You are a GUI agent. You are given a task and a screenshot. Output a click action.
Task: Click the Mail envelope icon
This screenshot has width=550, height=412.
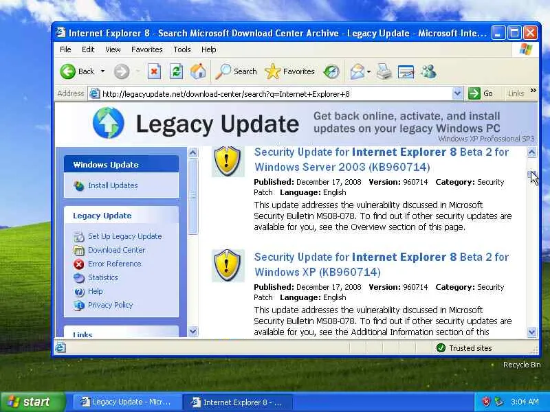coord(357,72)
